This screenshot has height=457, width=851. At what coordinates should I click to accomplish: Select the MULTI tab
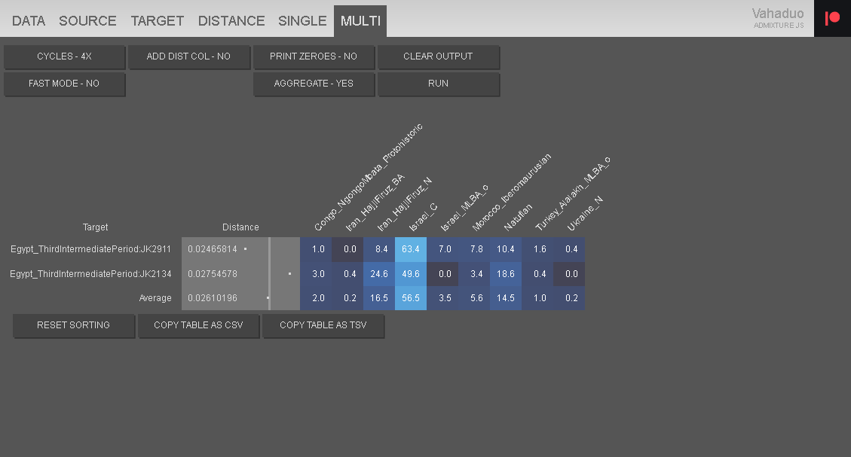(360, 21)
